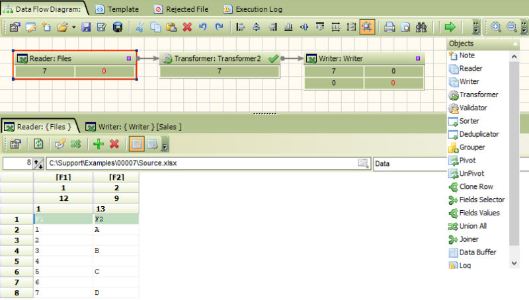Expand the open folder dropdown arrow
529x300 pixels.
[73, 27]
